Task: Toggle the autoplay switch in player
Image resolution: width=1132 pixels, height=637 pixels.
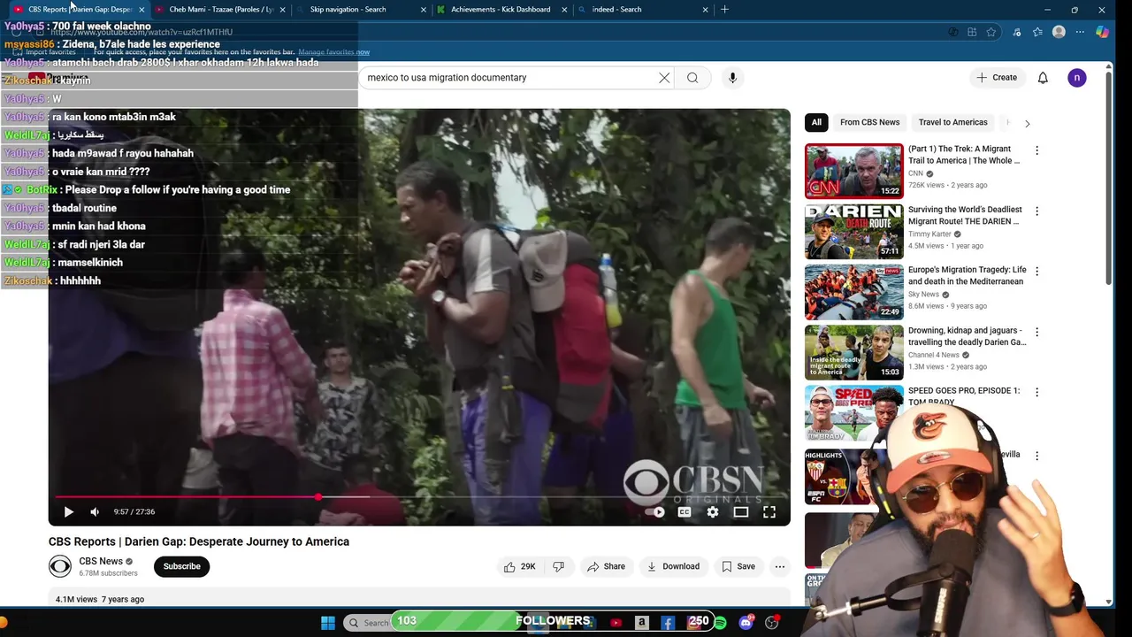Action: pyautogui.click(x=655, y=511)
